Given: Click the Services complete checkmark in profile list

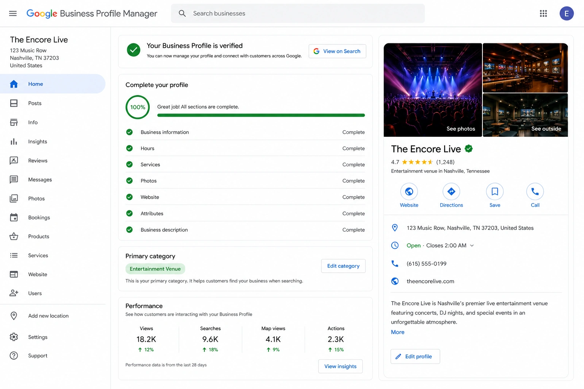Looking at the screenshot, I should 129,164.
